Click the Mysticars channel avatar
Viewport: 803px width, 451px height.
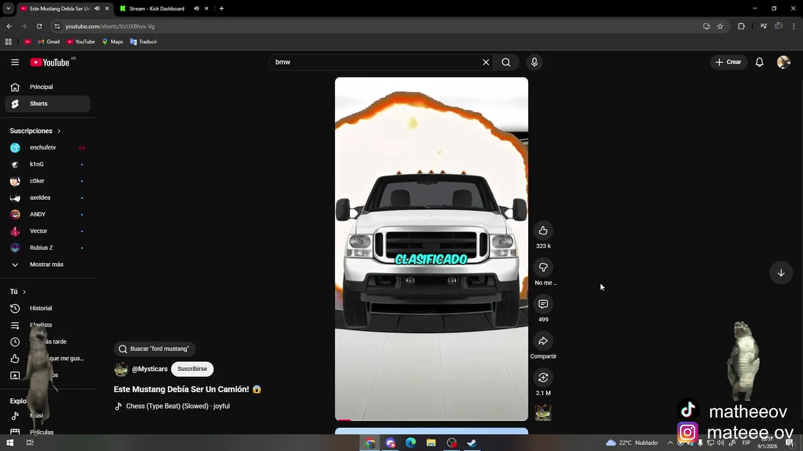[121, 369]
